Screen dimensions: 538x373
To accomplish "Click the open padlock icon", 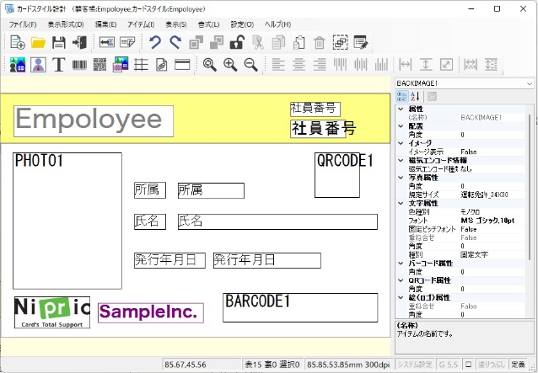I will point(237,42).
